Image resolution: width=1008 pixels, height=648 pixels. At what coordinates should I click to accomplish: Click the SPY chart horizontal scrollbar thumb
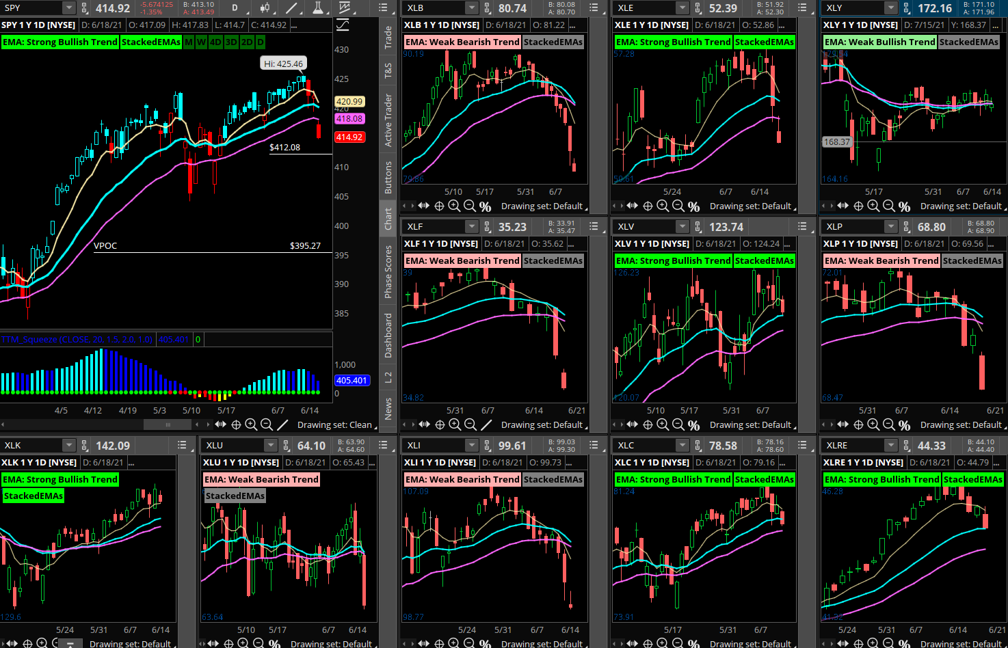click(168, 424)
